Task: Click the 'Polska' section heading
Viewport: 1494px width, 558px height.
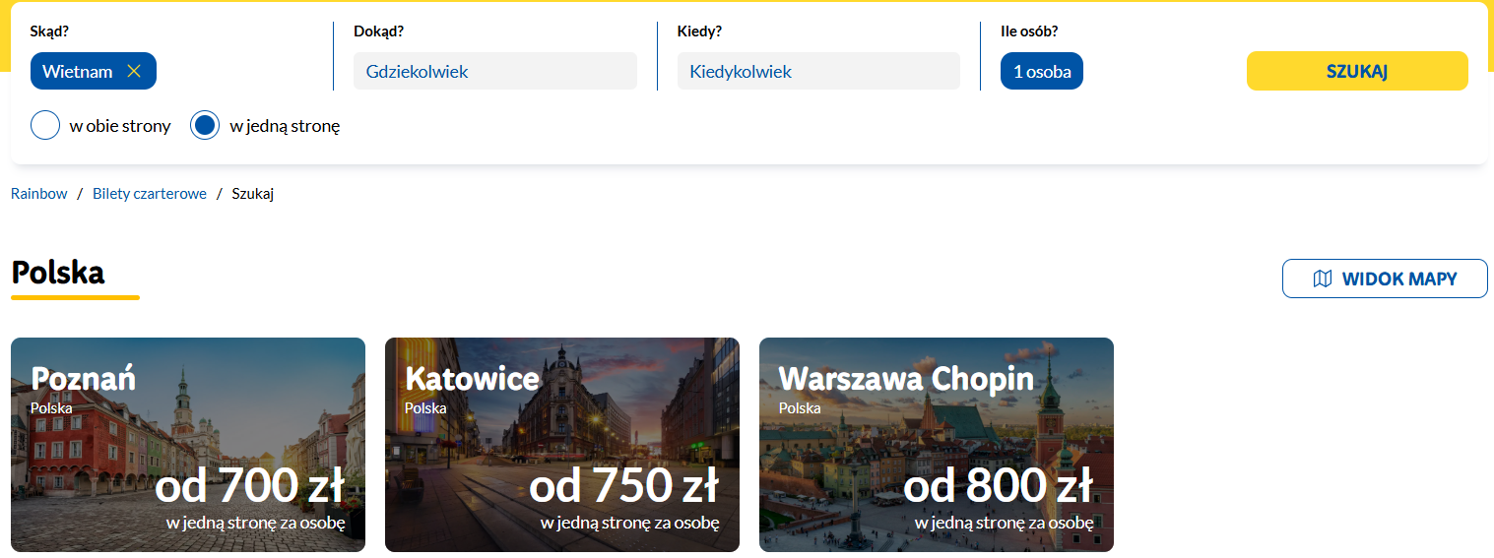Action: pos(58,273)
